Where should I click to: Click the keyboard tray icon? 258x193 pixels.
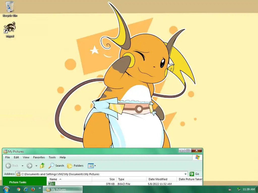[230, 189]
